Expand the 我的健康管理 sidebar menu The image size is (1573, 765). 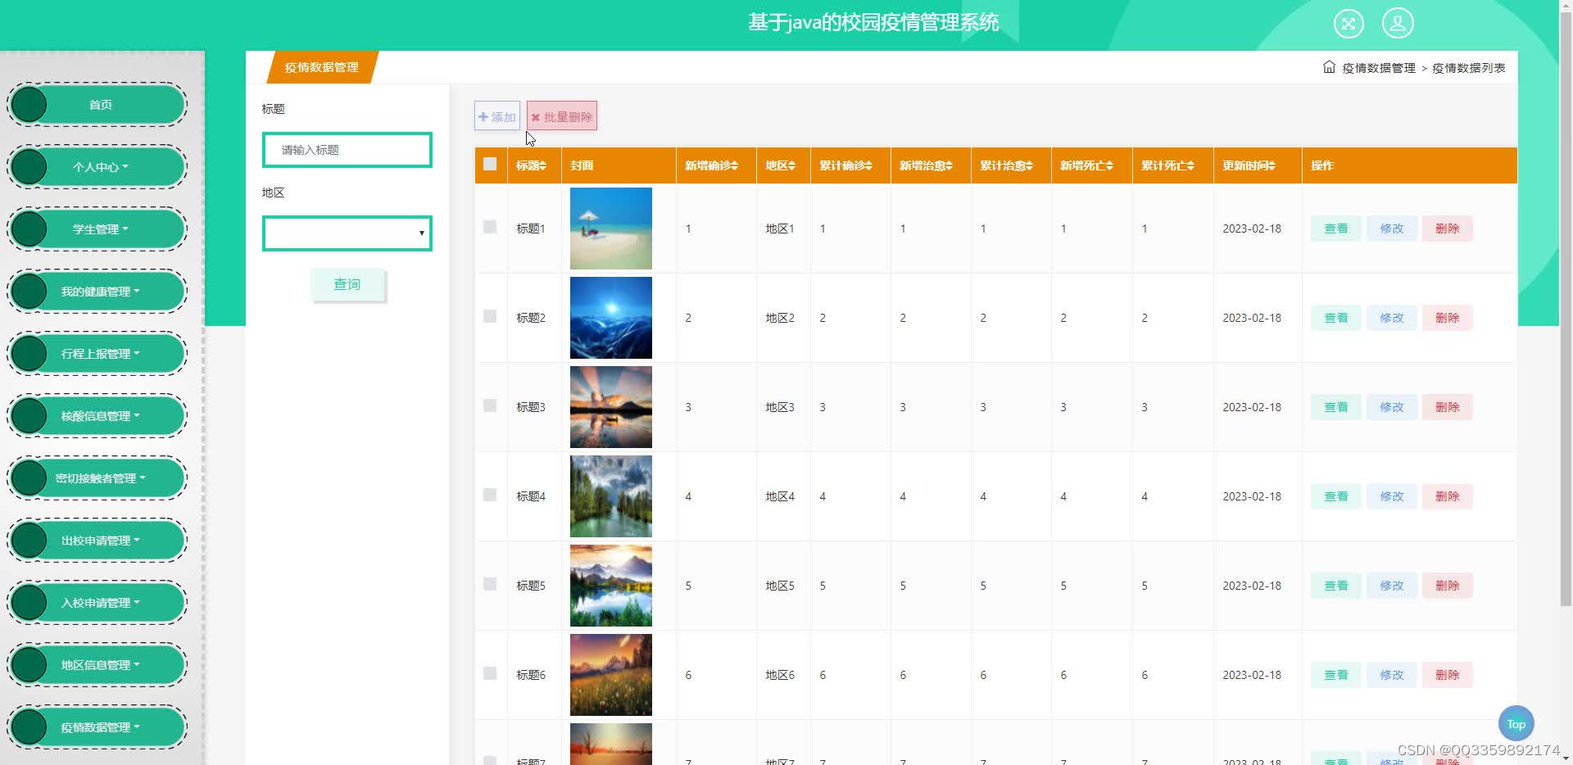pyautogui.click(x=97, y=292)
